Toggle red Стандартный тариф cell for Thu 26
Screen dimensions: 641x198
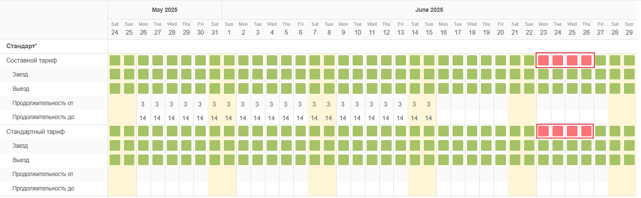coord(586,131)
